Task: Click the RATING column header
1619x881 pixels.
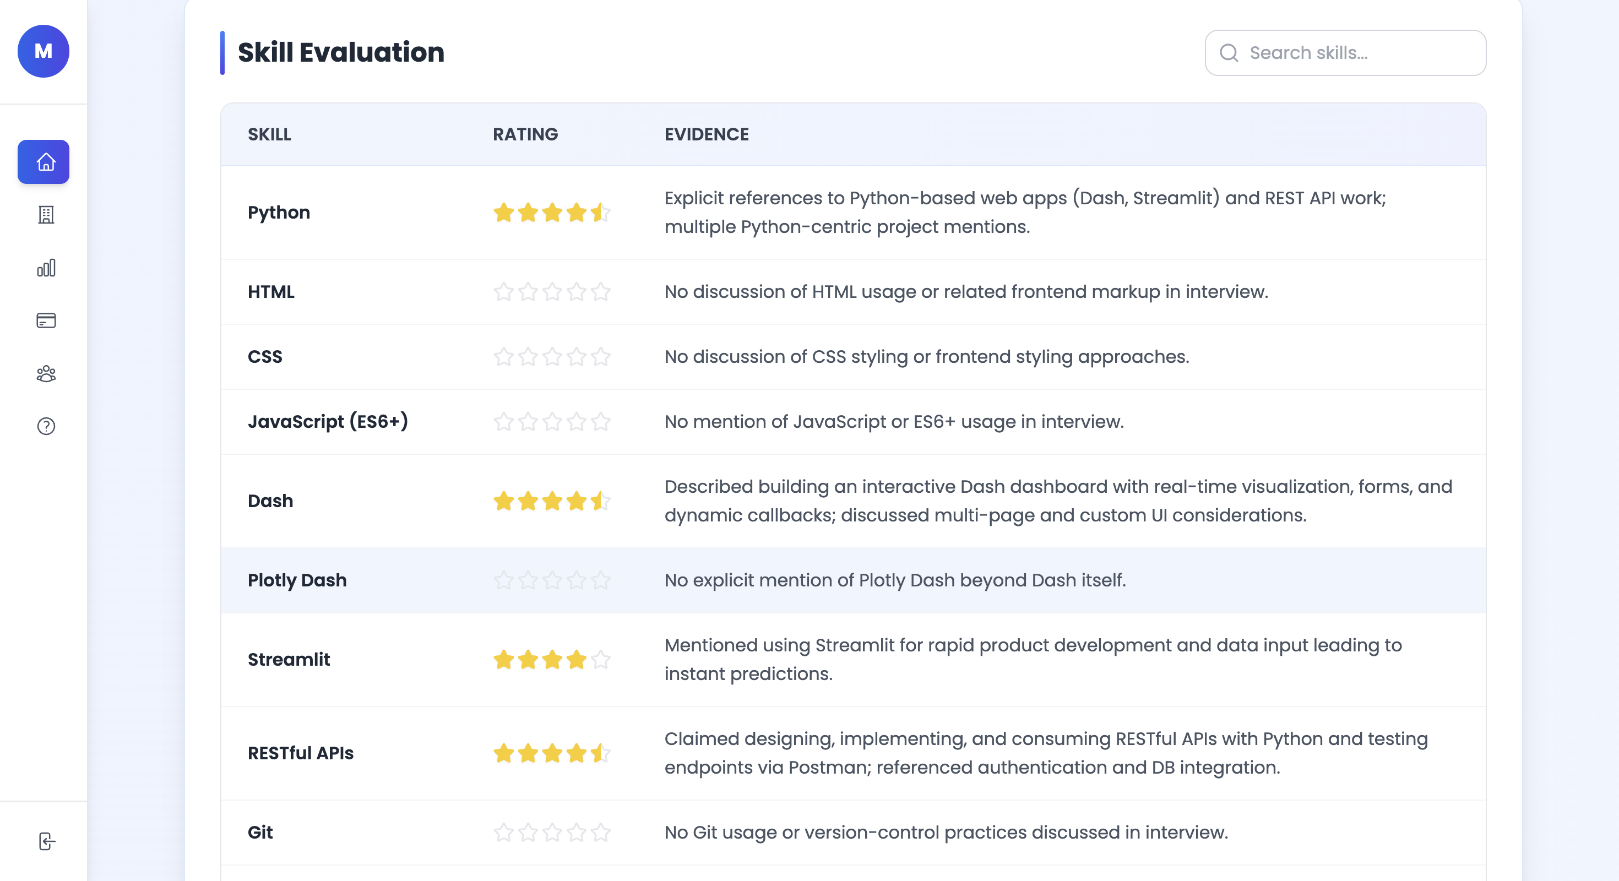Action: pyautogui.click(x=525, y=134)
